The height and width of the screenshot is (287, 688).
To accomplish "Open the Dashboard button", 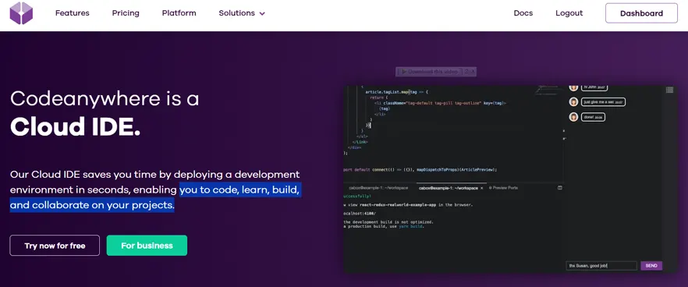I will tap(641, 13).
